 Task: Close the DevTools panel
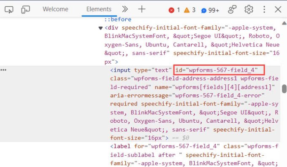coord(278,9)
